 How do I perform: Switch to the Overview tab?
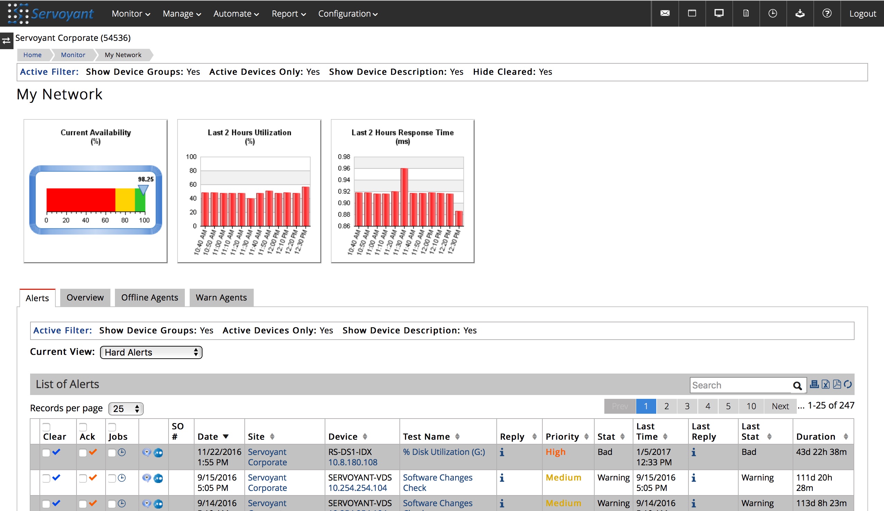(x=85, y=297)
